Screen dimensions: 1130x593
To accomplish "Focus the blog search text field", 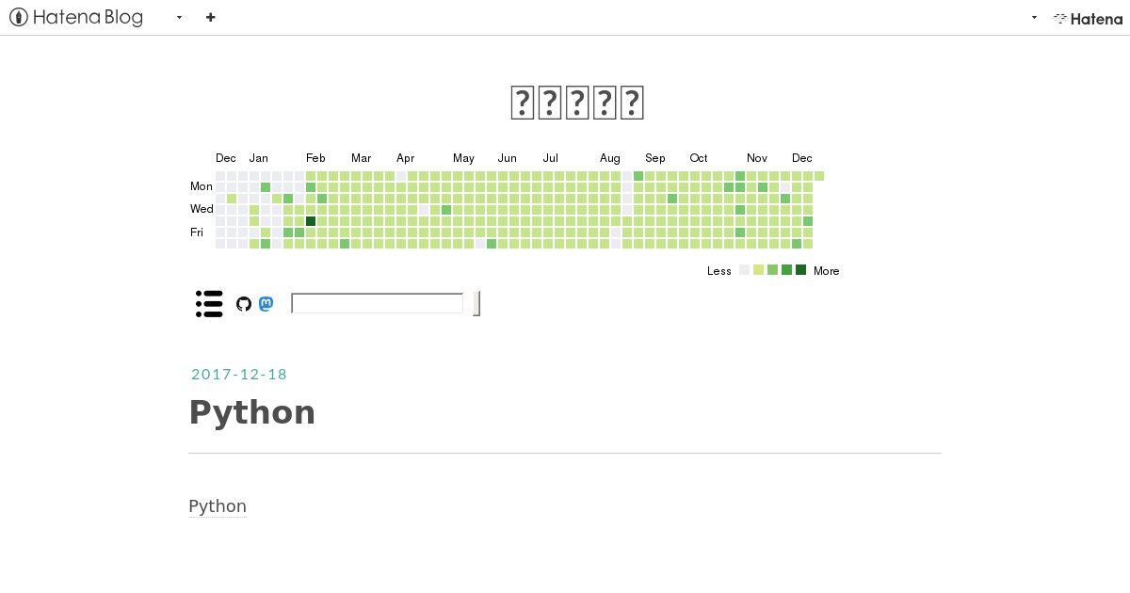I will click(x=377, y=303).
